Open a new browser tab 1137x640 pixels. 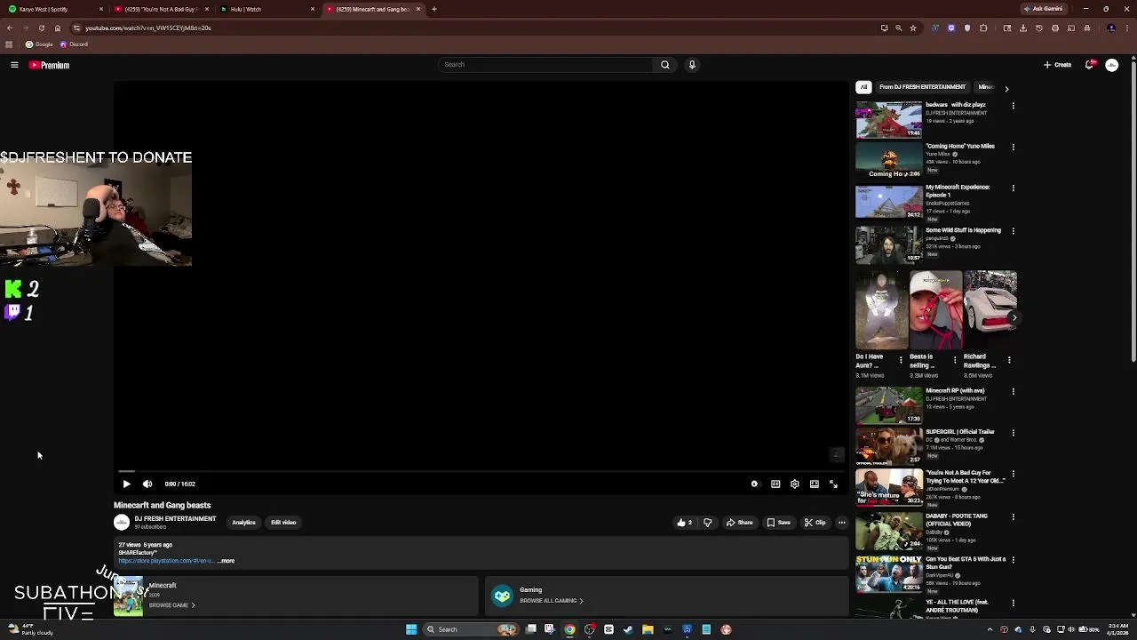click(433, 9)
